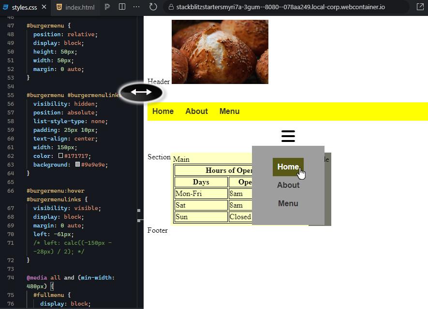The height and width of the screenshot is (309, 428).
Task: Click the pretzel bread image in the preview
Action: (x=220, y=52)
